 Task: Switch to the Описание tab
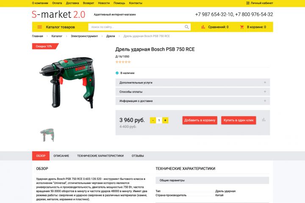(61, 156)
